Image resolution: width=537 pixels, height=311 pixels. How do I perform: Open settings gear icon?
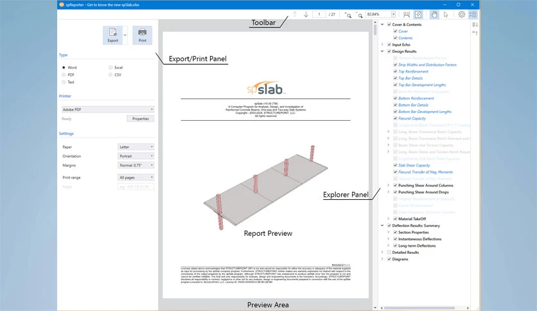[x=462, y=14]
